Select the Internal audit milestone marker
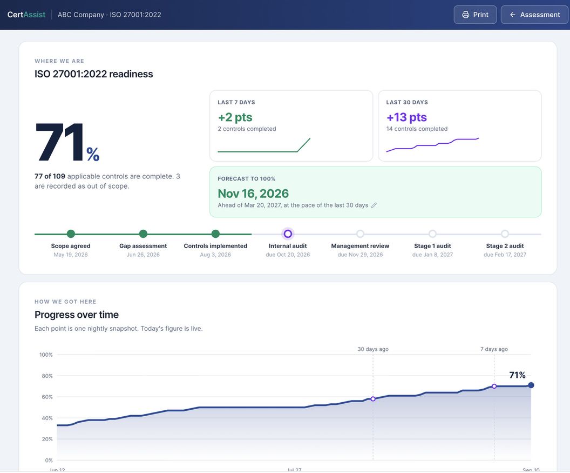 pyautogui.click(x=288, y=234)
